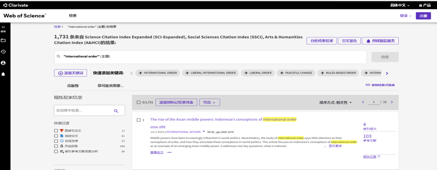
Task: Tick the 在线发表 filter checkbox
Action: tap(56, 141)
